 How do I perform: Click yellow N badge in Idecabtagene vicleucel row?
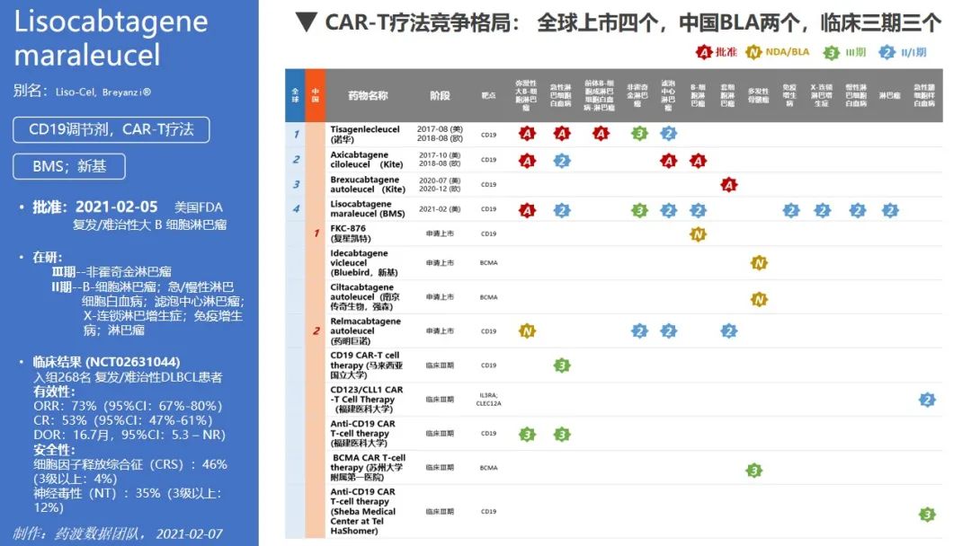(759, 263)
